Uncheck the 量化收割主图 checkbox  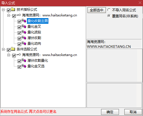19,22
